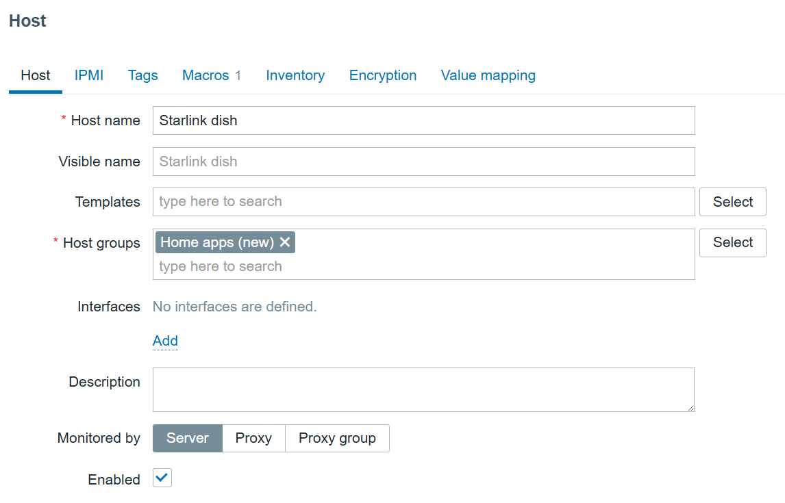
Task: Click the Host groups search box
Action: tap(423, 266)
